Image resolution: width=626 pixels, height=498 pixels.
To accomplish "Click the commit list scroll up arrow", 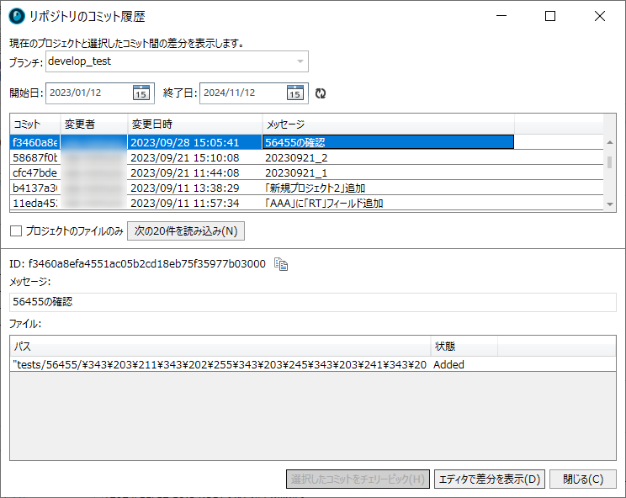I will click(610, 142).
